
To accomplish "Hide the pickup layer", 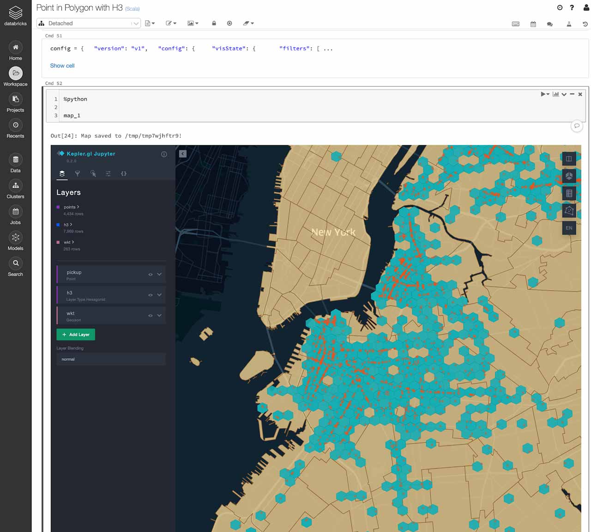I will [150, 275].
